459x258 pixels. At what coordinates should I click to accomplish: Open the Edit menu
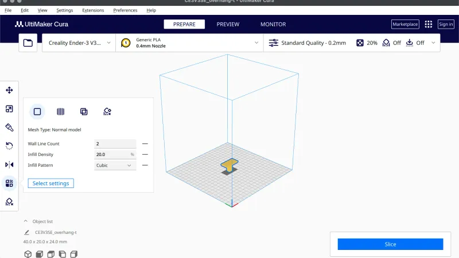(25, 10)
